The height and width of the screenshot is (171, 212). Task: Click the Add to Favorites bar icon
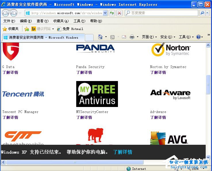(27, 29)
